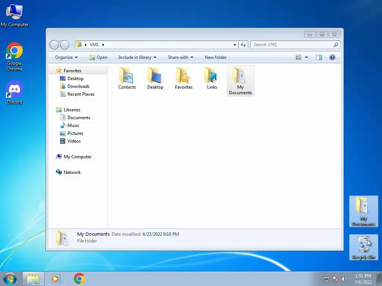Screen dimensions: 382x286
Task: Select My Documents icon on desktop
Action: [363, 212]
